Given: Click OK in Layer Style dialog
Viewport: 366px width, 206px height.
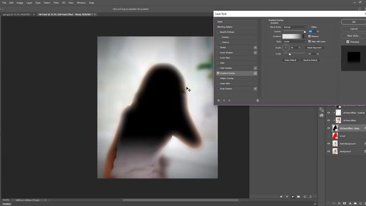Looking at the screenshot, I should [x=353, y=22].
